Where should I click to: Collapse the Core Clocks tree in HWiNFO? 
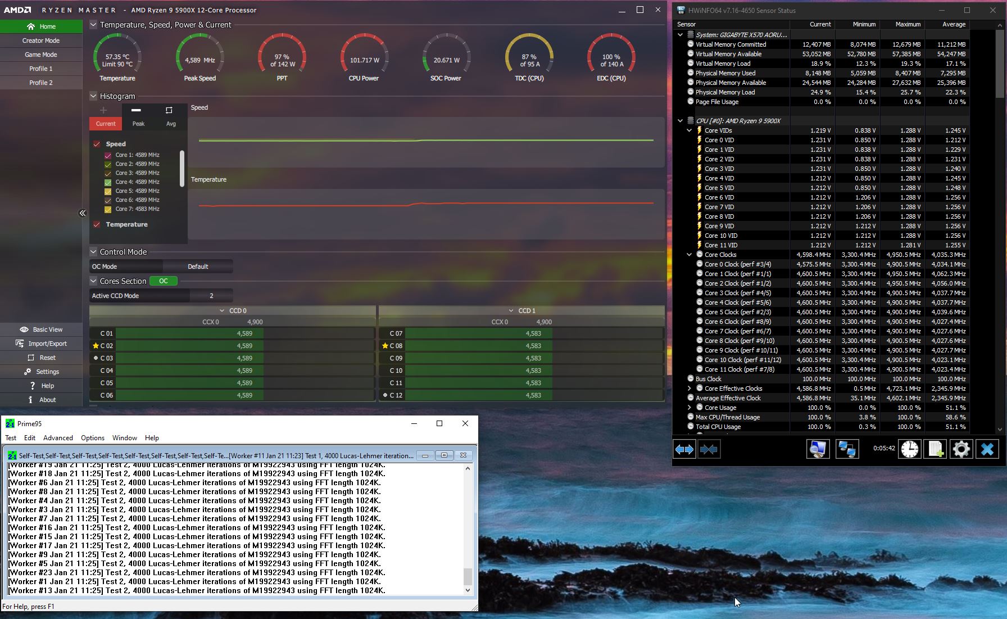[x=690, y=255]
